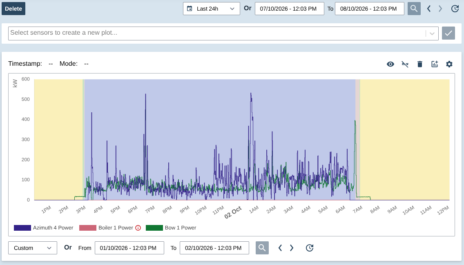Click the 1AM axis tick label
Screen dimensions: 464x265
[254, 210]
